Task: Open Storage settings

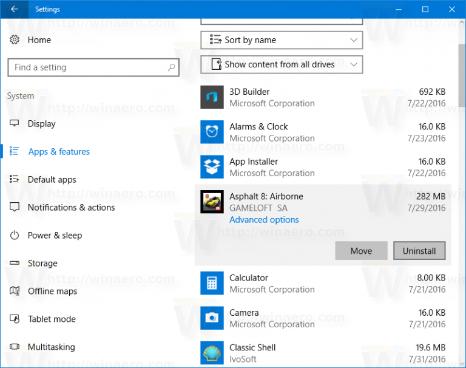Action: click(42, 264)
